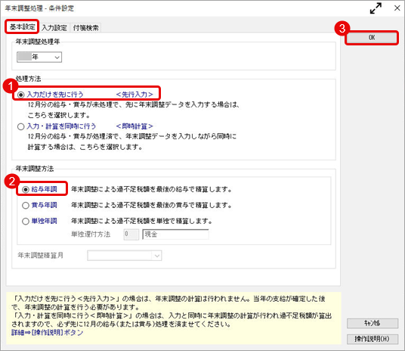
Task: Select 入力・計算を同時に行う radio option
Action: [21, 127]
